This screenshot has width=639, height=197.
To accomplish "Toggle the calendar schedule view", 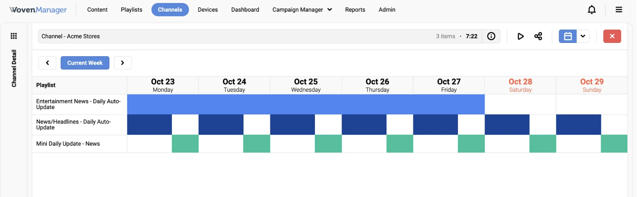I will [567, 36].
